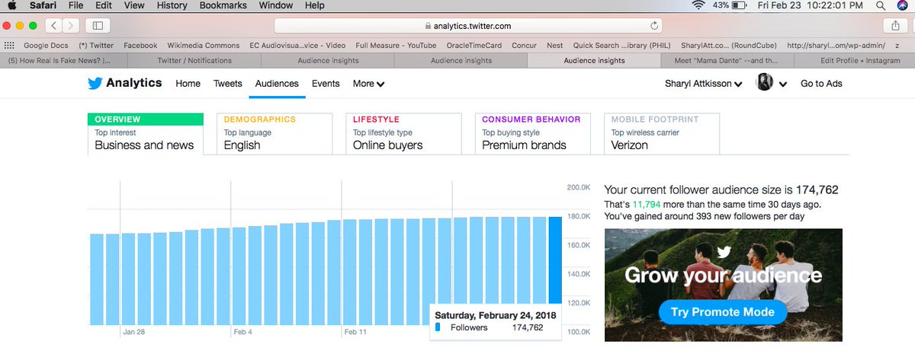Open the File menu
Image resolution: width=915 pixels, height=360 pixels.
point(76,5)
